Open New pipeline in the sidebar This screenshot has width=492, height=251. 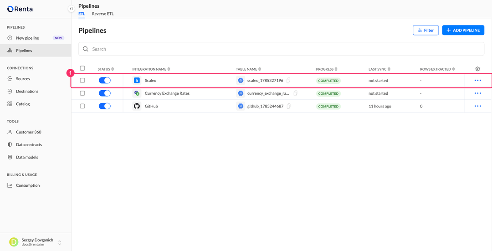36,38
